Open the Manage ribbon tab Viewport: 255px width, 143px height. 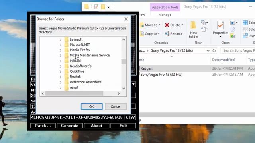point(165,15)
